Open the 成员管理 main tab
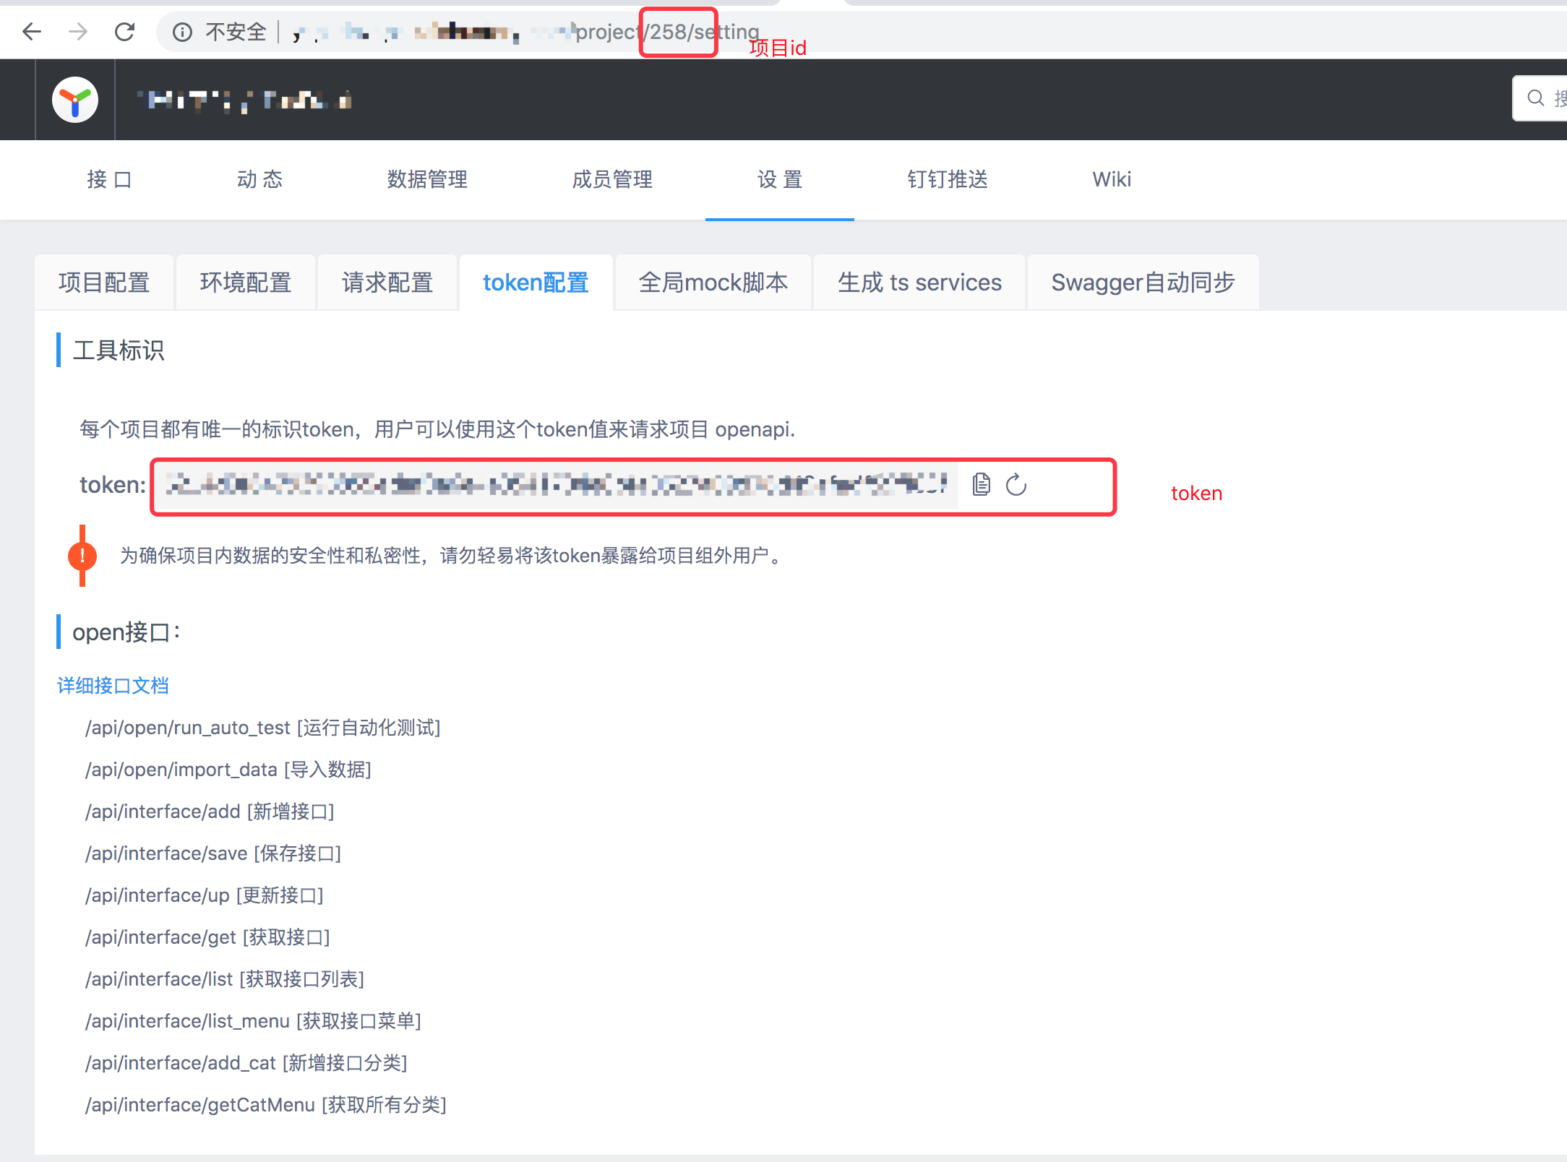This screenshot has height=1162, width=1567. pos(612,179)
